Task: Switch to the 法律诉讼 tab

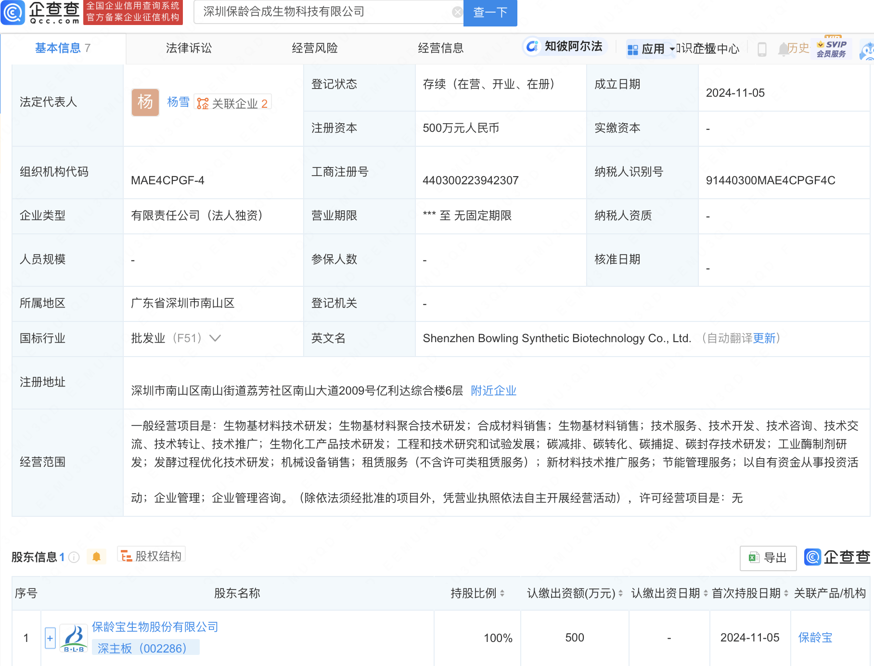Action: 189,48
